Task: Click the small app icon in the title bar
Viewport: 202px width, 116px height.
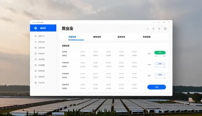Action: pyautogui.click(x=33, y=22)
